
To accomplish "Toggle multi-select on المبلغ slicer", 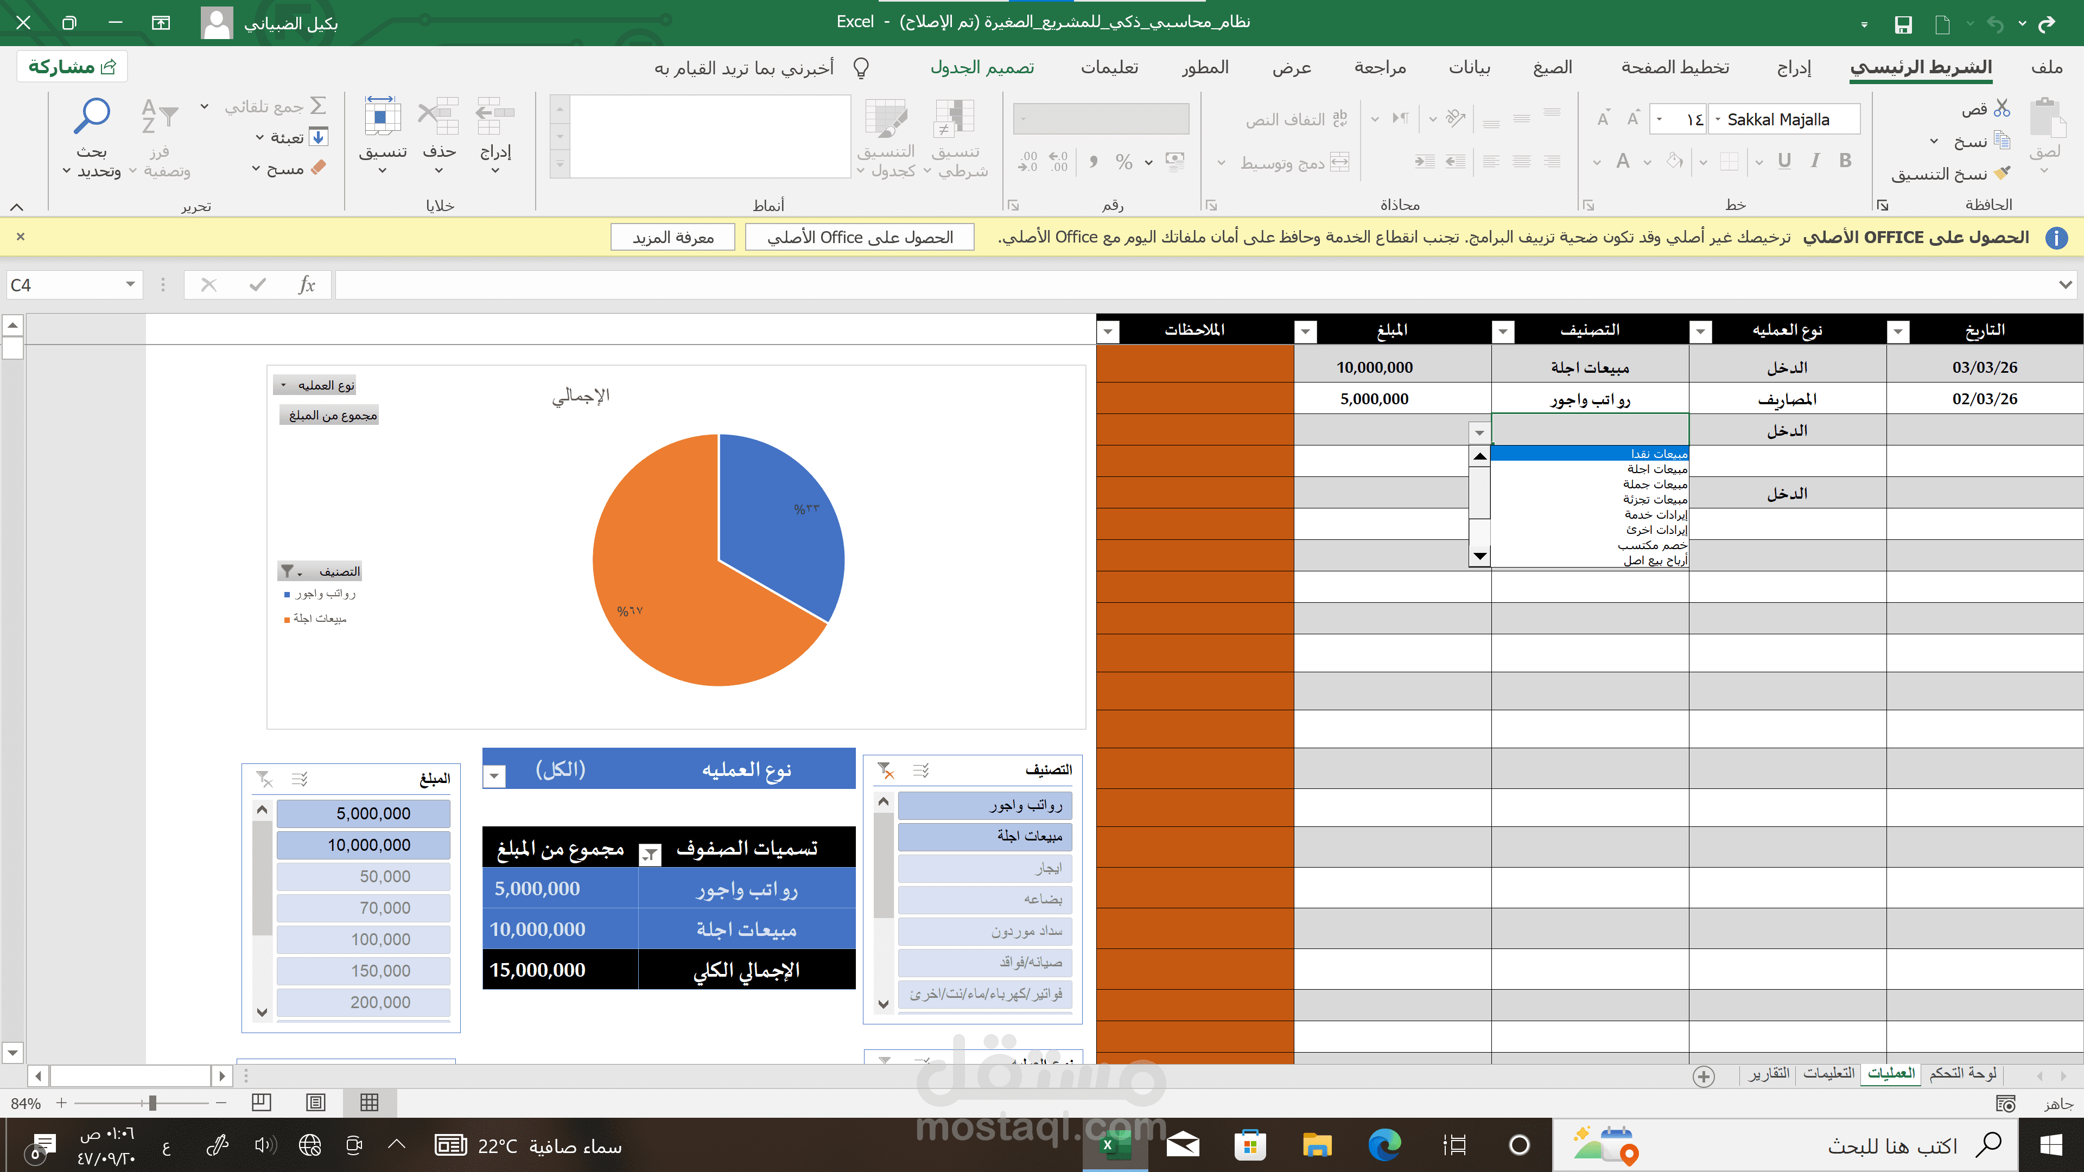I will [300, 779].
